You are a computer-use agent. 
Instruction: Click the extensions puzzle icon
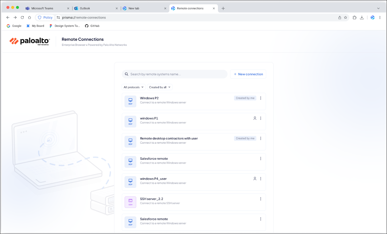(354, 18)
